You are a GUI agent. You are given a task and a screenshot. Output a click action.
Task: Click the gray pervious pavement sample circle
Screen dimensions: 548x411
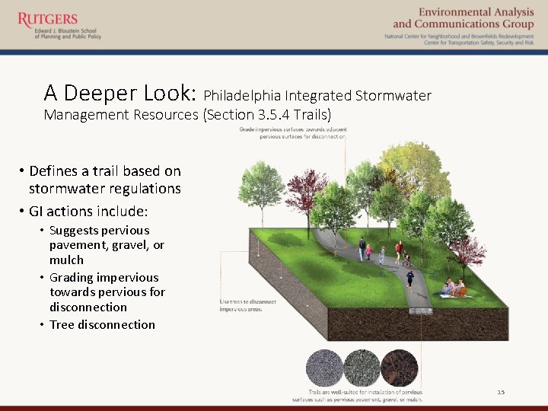(x=324, y=368)
